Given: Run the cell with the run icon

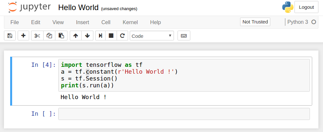Looking at the screenshot, I should [101, 36].
